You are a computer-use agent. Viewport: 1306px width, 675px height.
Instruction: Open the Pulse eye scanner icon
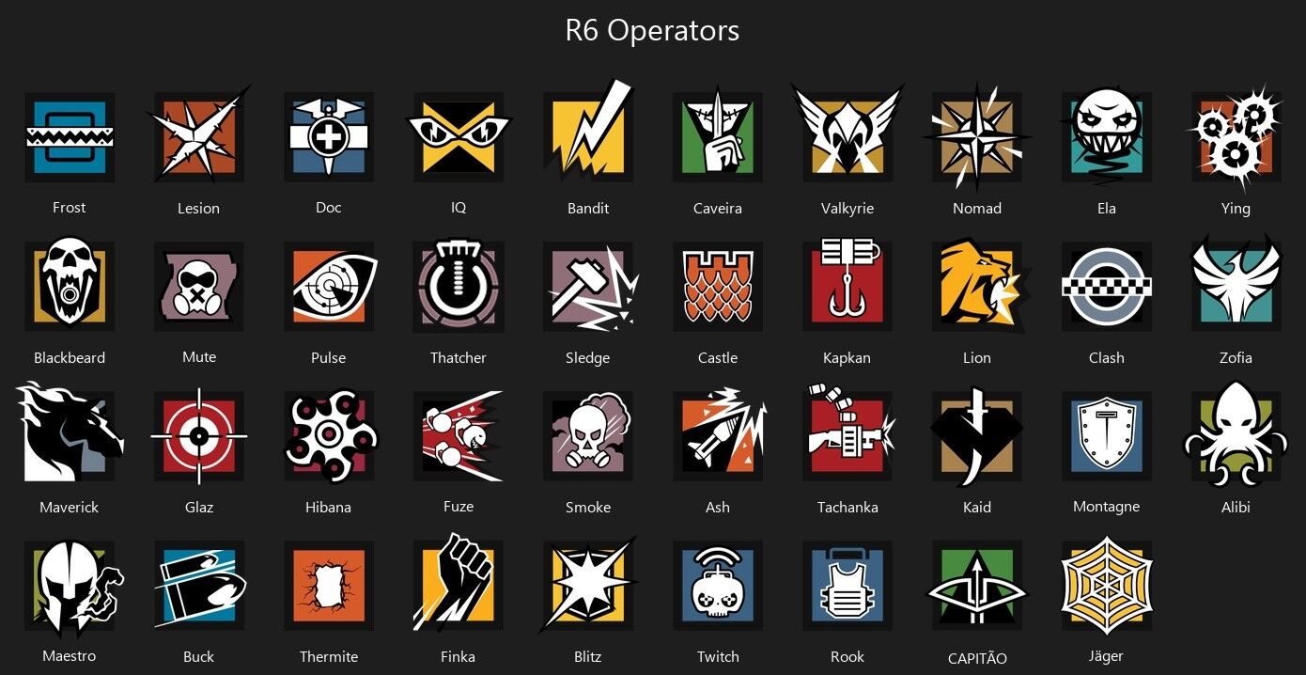point(329,287)
